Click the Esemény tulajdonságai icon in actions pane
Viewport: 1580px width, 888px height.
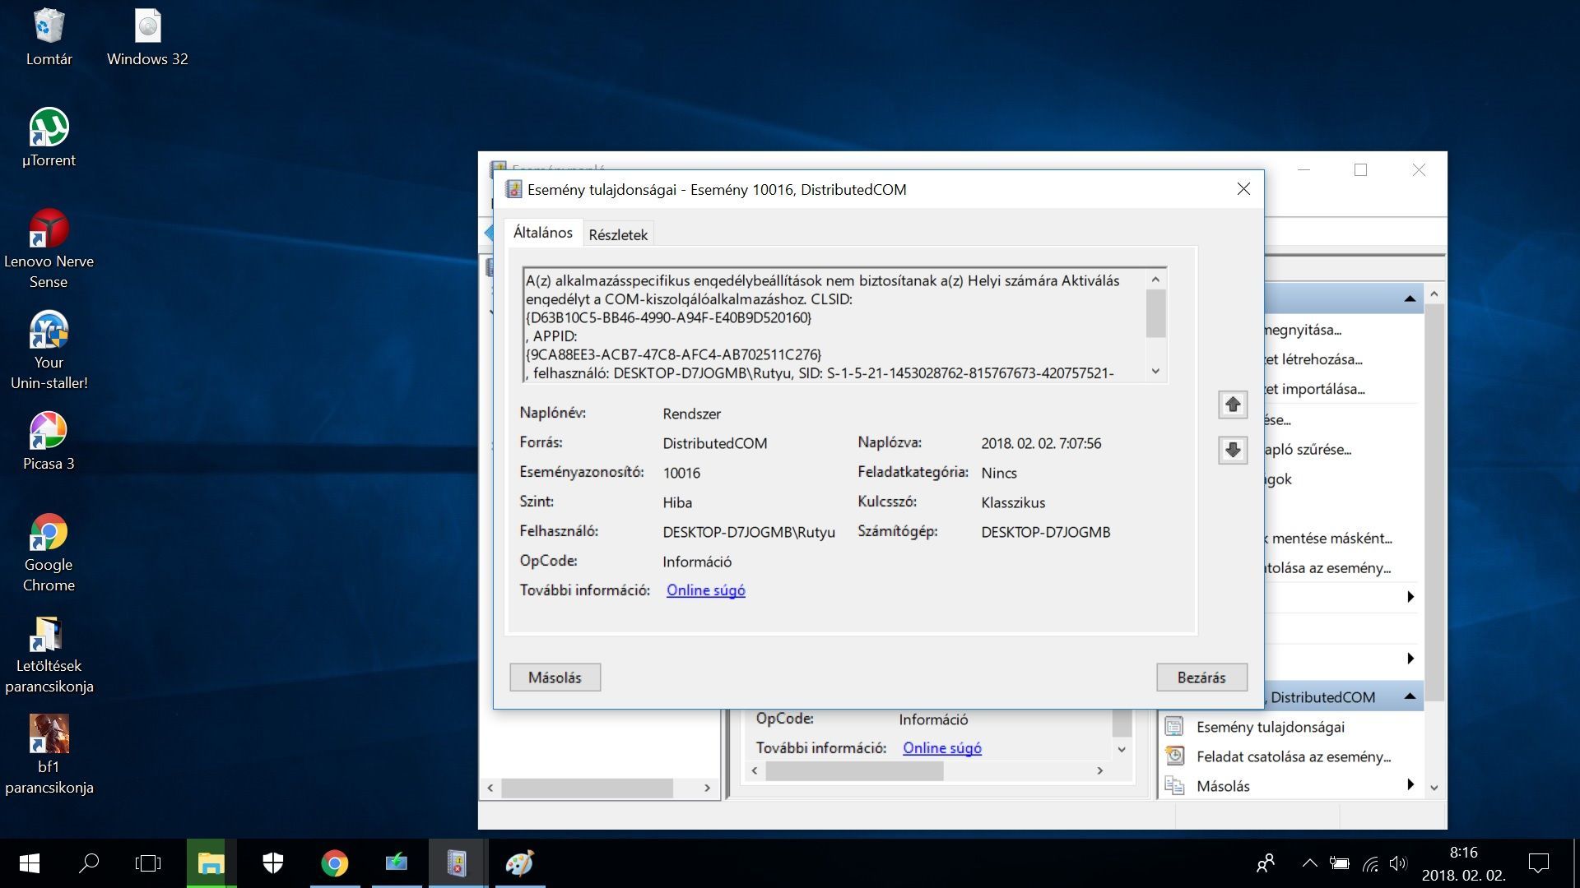click(1174, 727)
